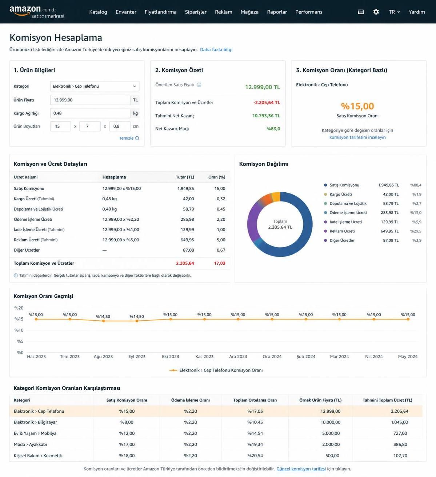Open the Fiyatlandırma menu
This screenshot has width=436, height=477.
pyautogui.click(x=160, y=12)
